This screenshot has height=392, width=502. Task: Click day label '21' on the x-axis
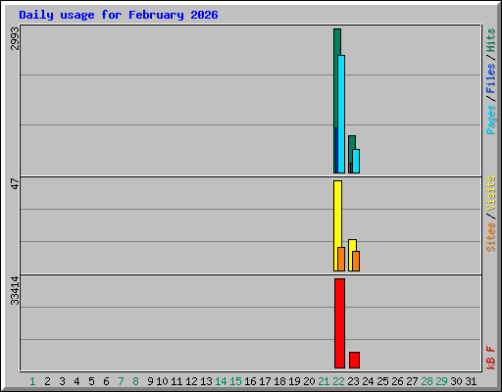tap(324, 381)
